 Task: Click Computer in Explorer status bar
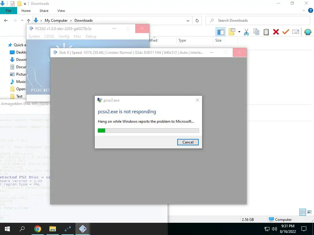pos(280,219)
